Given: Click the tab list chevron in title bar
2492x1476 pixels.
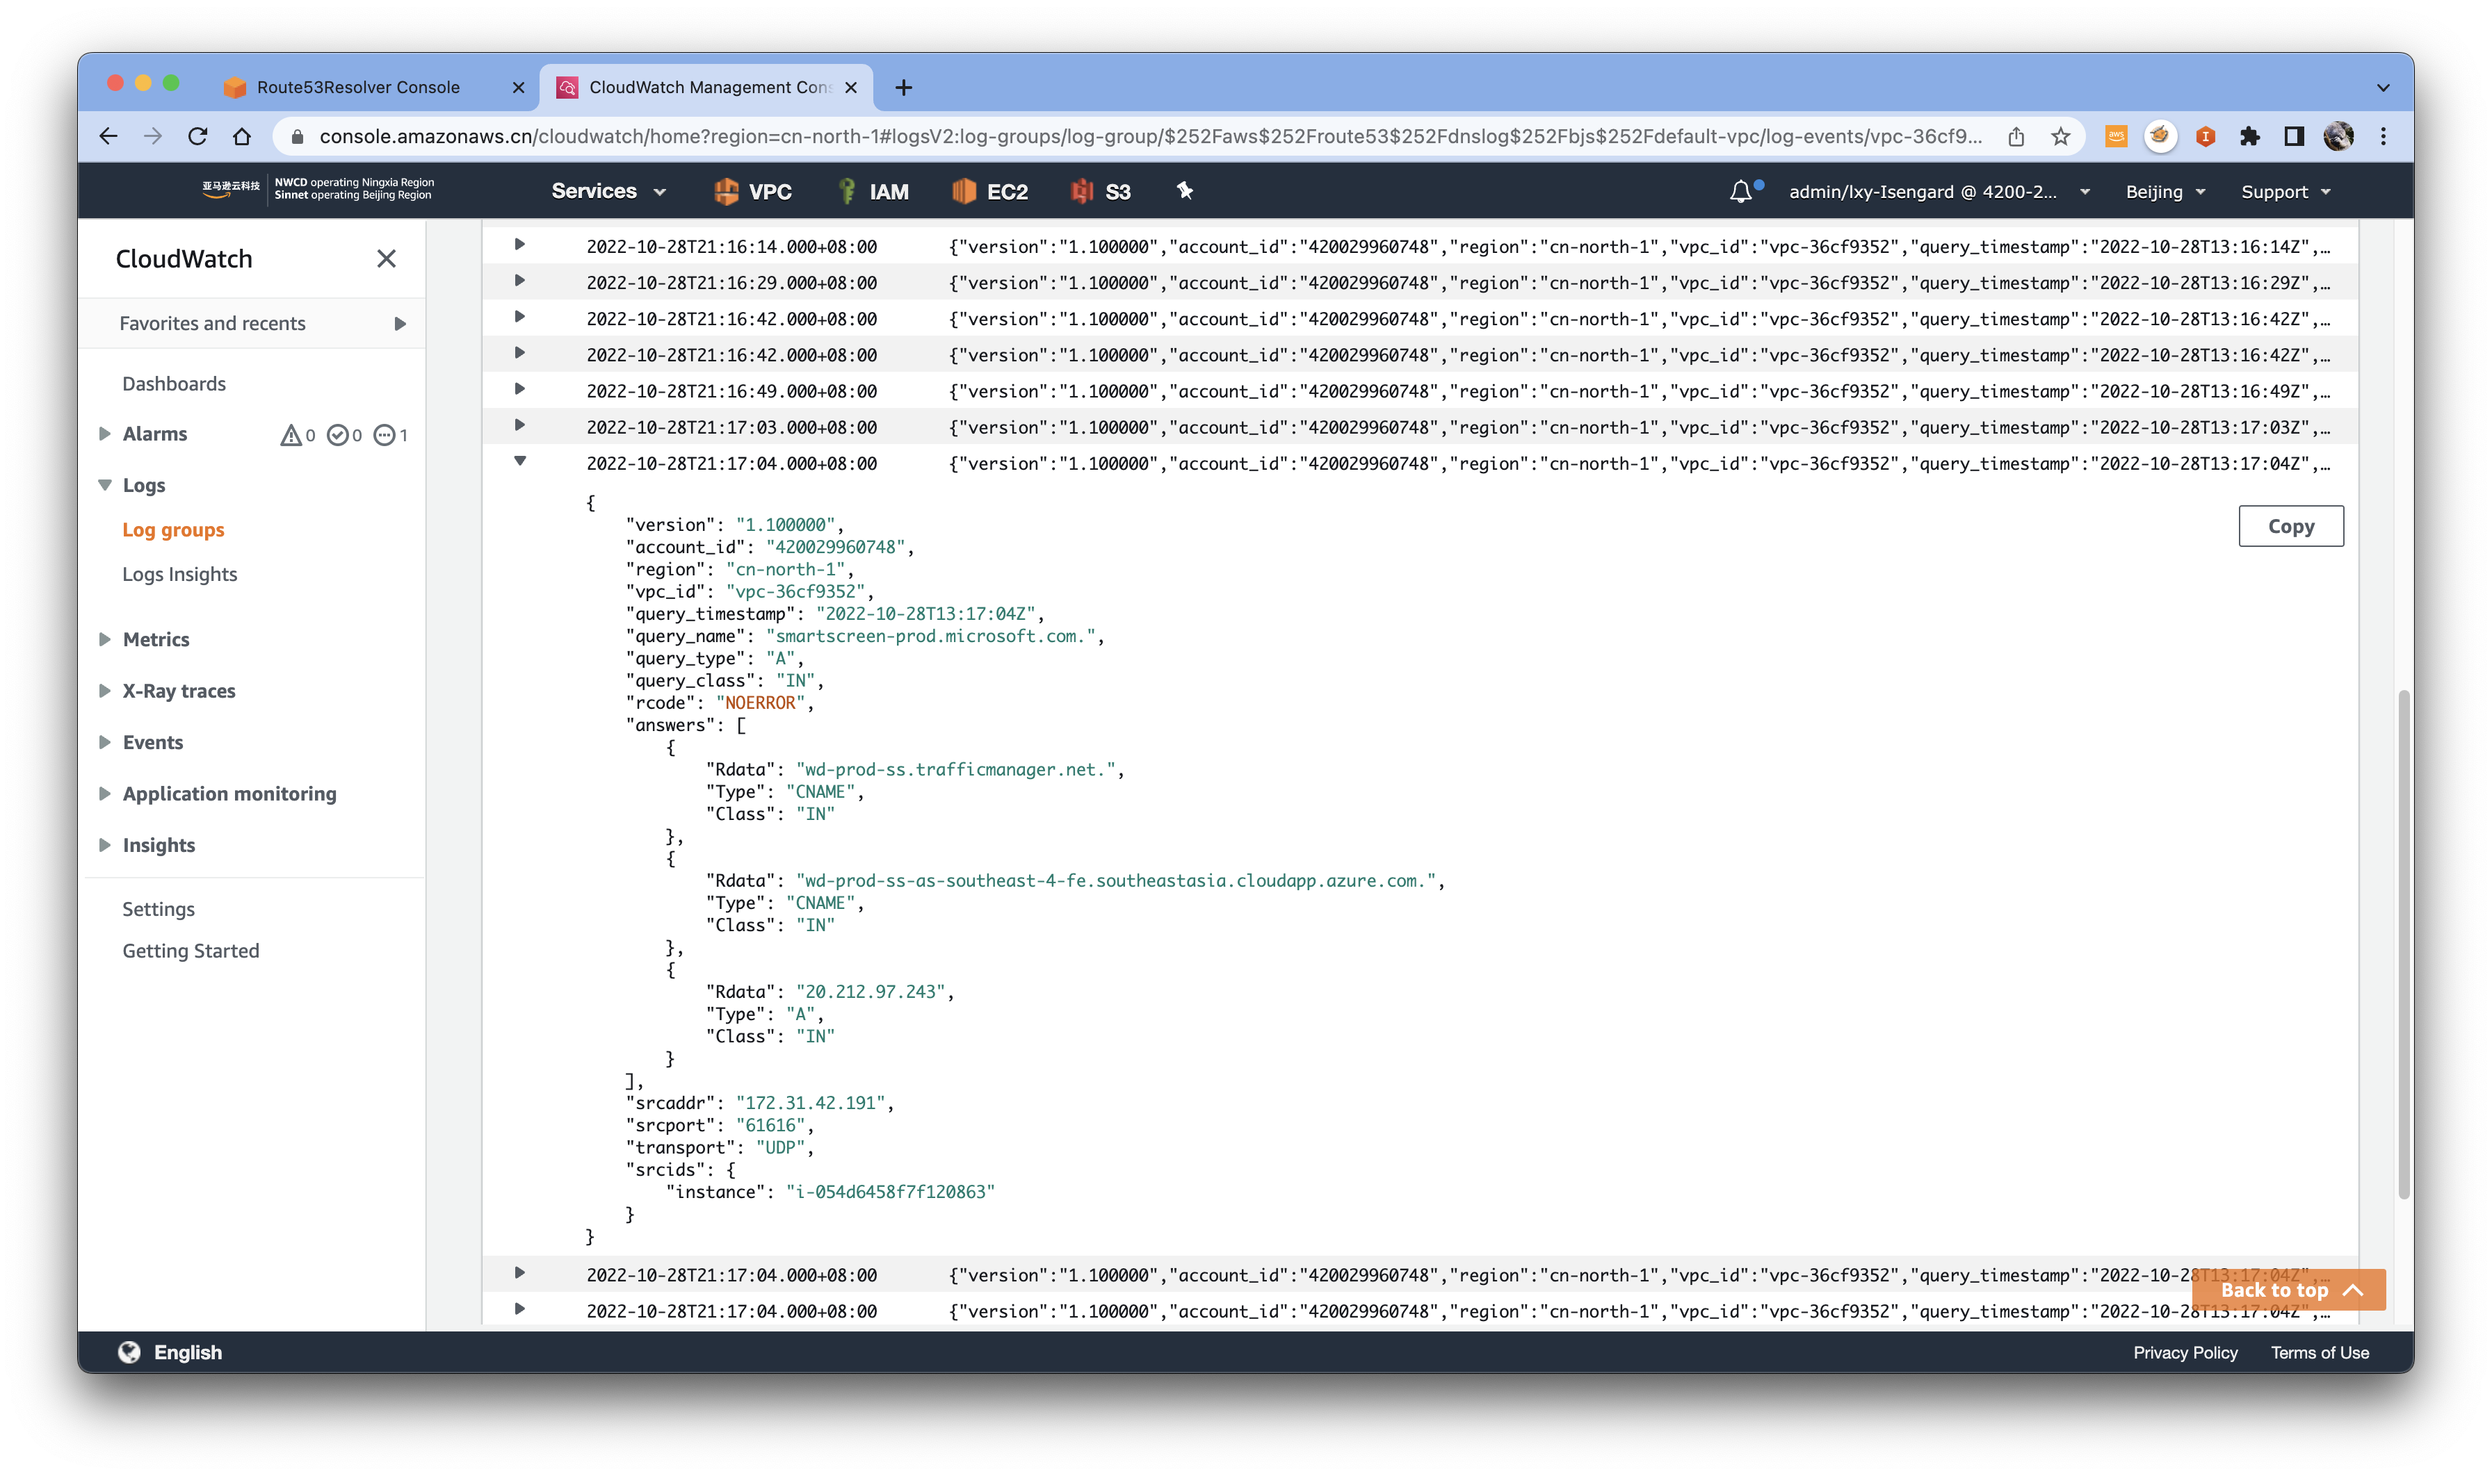Looking at the screenshot, I should coord(2383,88).
